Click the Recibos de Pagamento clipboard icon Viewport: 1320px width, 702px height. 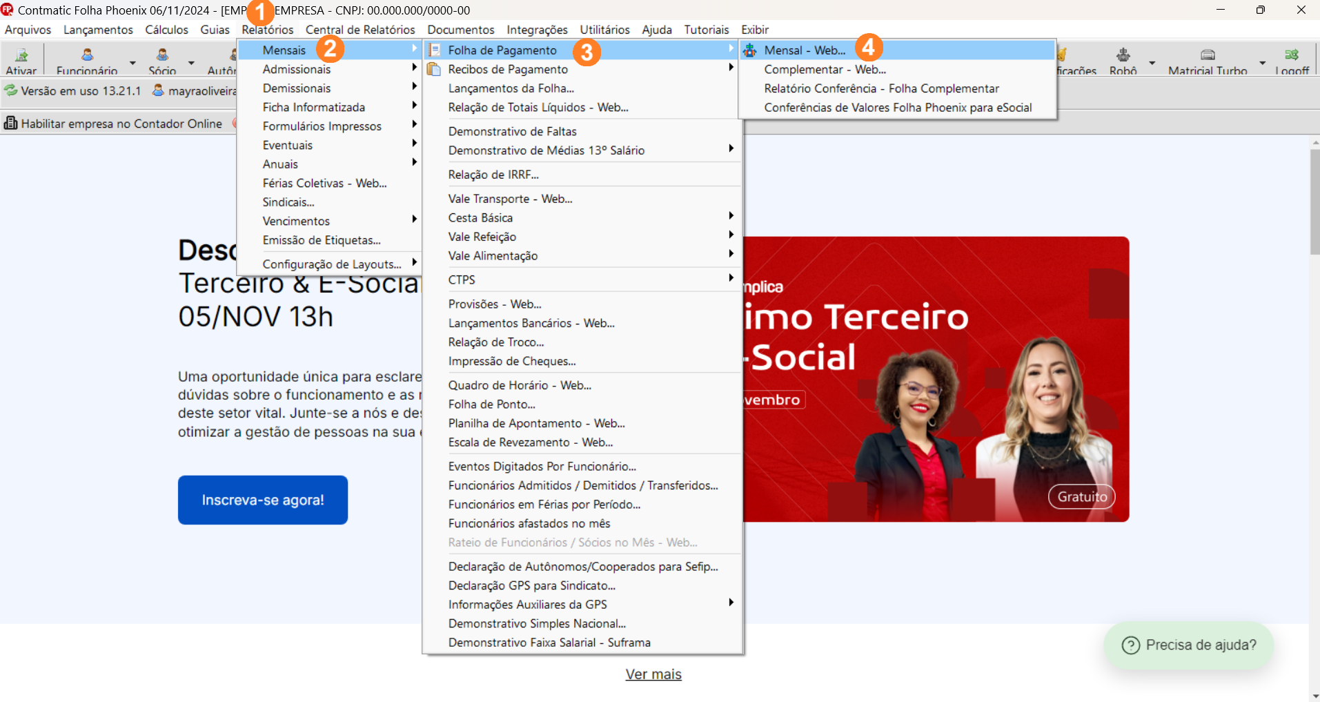point(434,69)
